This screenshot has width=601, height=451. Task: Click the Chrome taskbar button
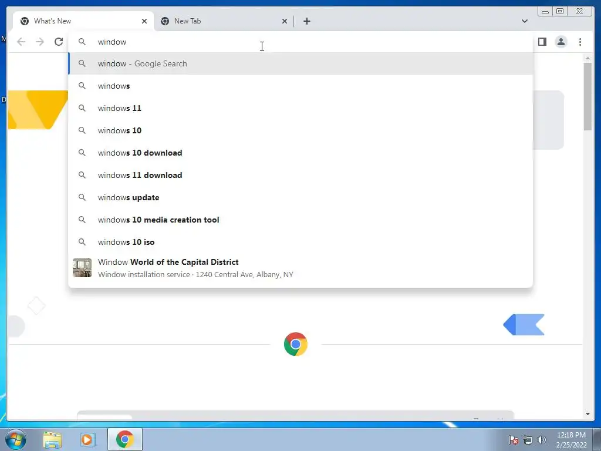tap(125, 439)
